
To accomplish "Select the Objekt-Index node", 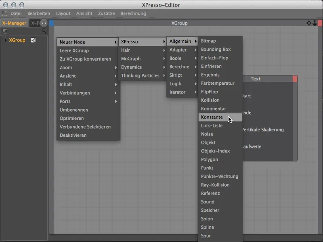I will pyautogui.click(x=220, y=151).
